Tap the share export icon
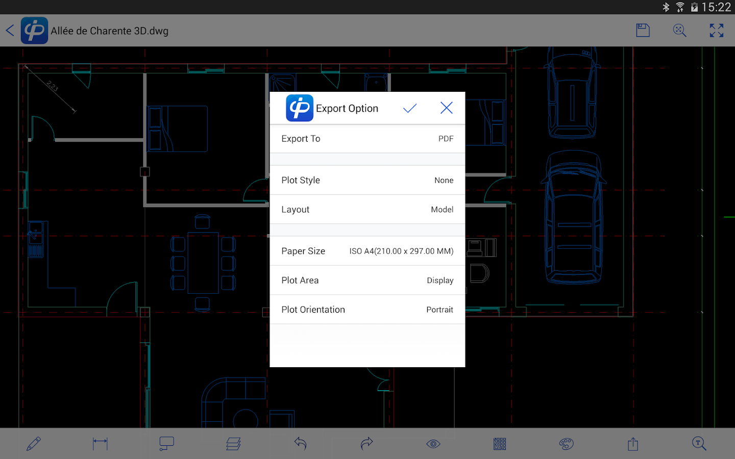This screenshot has height=459, width=735. point(633,444)
